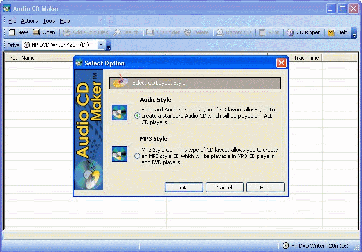This screenshot has width=362, height=252.
Task: Click status bar HP DVD Writer text
Action: [320, 246]
